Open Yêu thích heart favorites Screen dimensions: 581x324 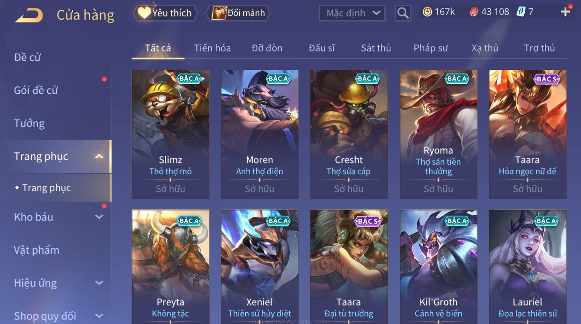click(166, 13)
